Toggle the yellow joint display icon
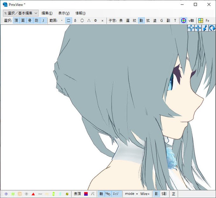 (x=67, y=194)
